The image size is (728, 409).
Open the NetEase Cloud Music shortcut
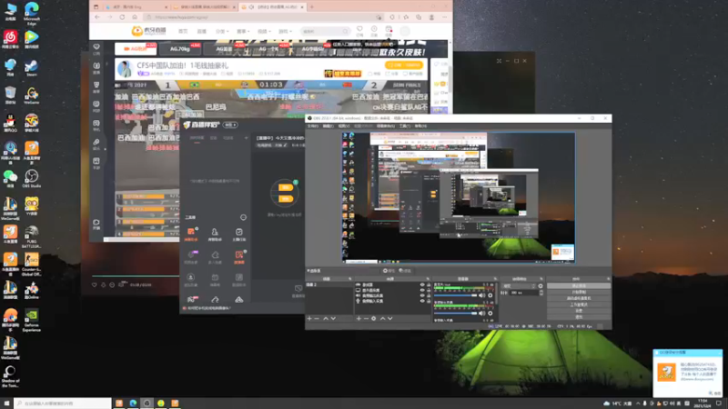point(10,39)
